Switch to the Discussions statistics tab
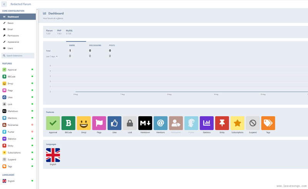This screenshot has width=308, height=189. (95, 45)
